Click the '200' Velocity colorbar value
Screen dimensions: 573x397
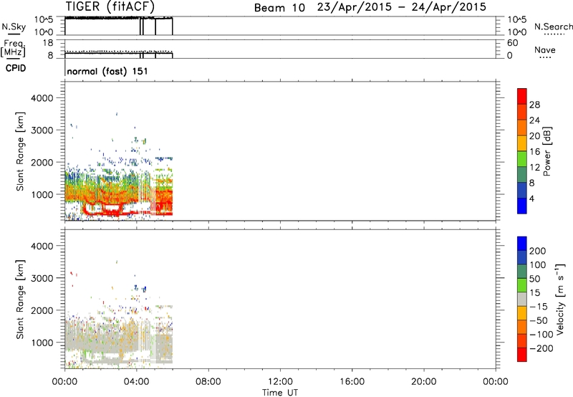point(538,251)
